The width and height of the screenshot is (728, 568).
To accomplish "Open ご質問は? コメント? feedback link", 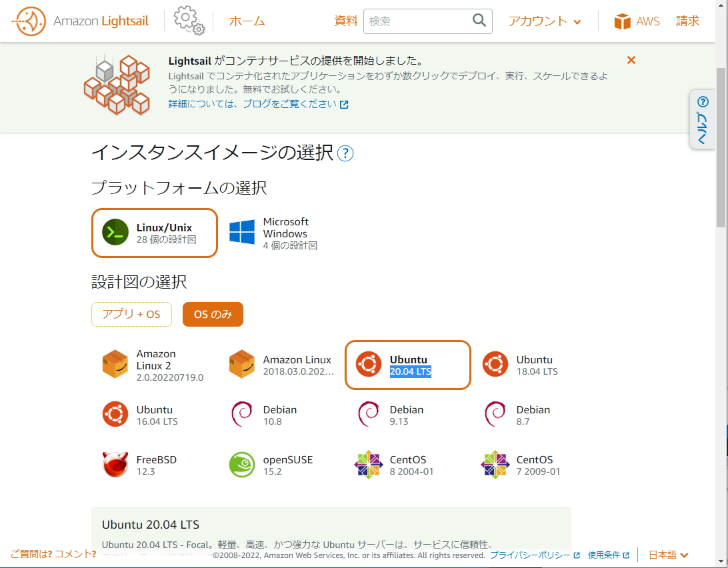I will (53, 554).
